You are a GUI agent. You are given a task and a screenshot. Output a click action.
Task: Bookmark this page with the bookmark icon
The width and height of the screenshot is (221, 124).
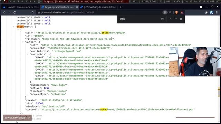32,12
